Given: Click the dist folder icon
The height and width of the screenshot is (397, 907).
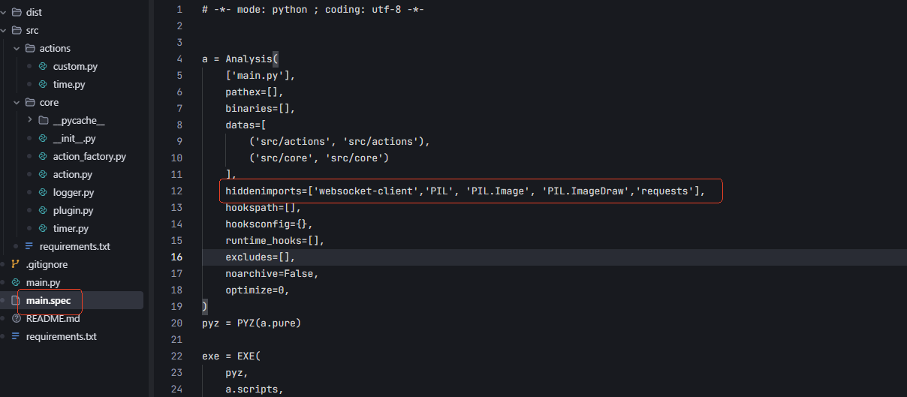Looking at the screenshot, I should [x=17, y=12].
